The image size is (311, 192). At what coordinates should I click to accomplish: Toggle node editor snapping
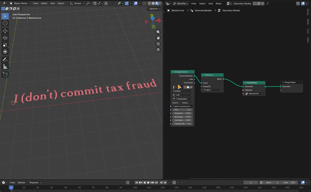[x=298, y=4]
